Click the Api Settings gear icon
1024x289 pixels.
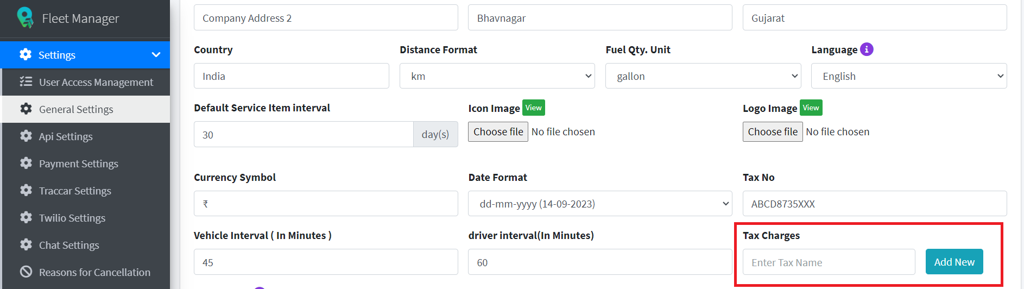26,136
